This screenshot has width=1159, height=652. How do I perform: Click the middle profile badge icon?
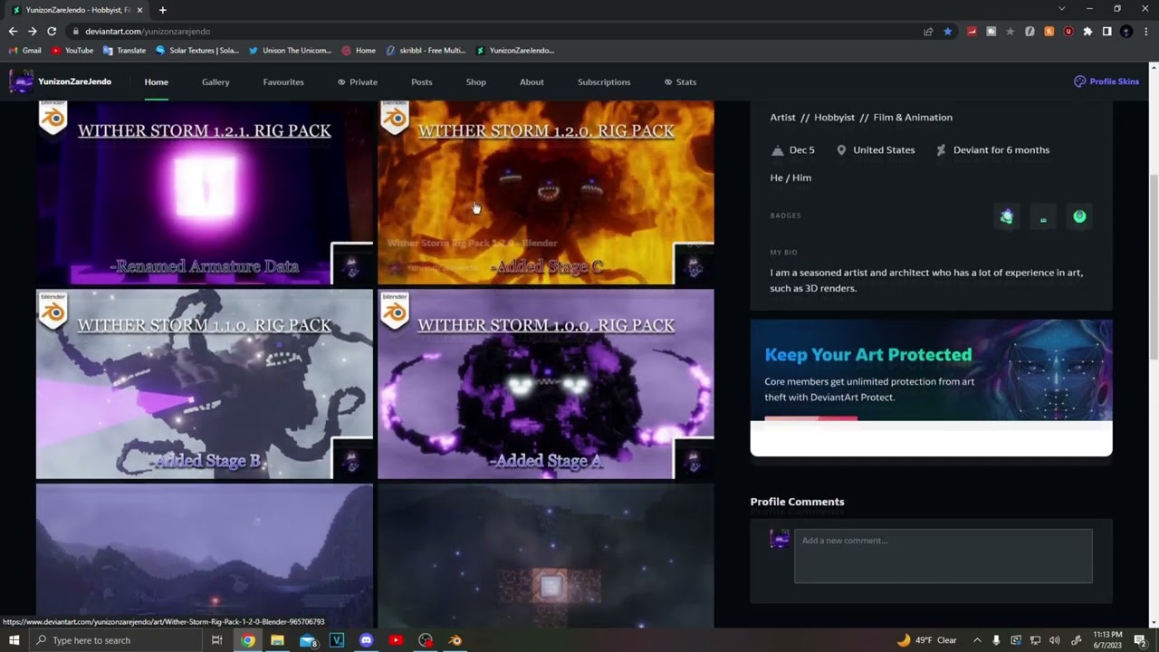click(1043, 217)
